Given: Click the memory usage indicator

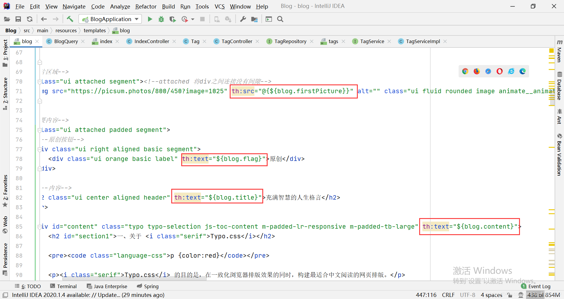Looking at the screenshot, I should [543, 295].
